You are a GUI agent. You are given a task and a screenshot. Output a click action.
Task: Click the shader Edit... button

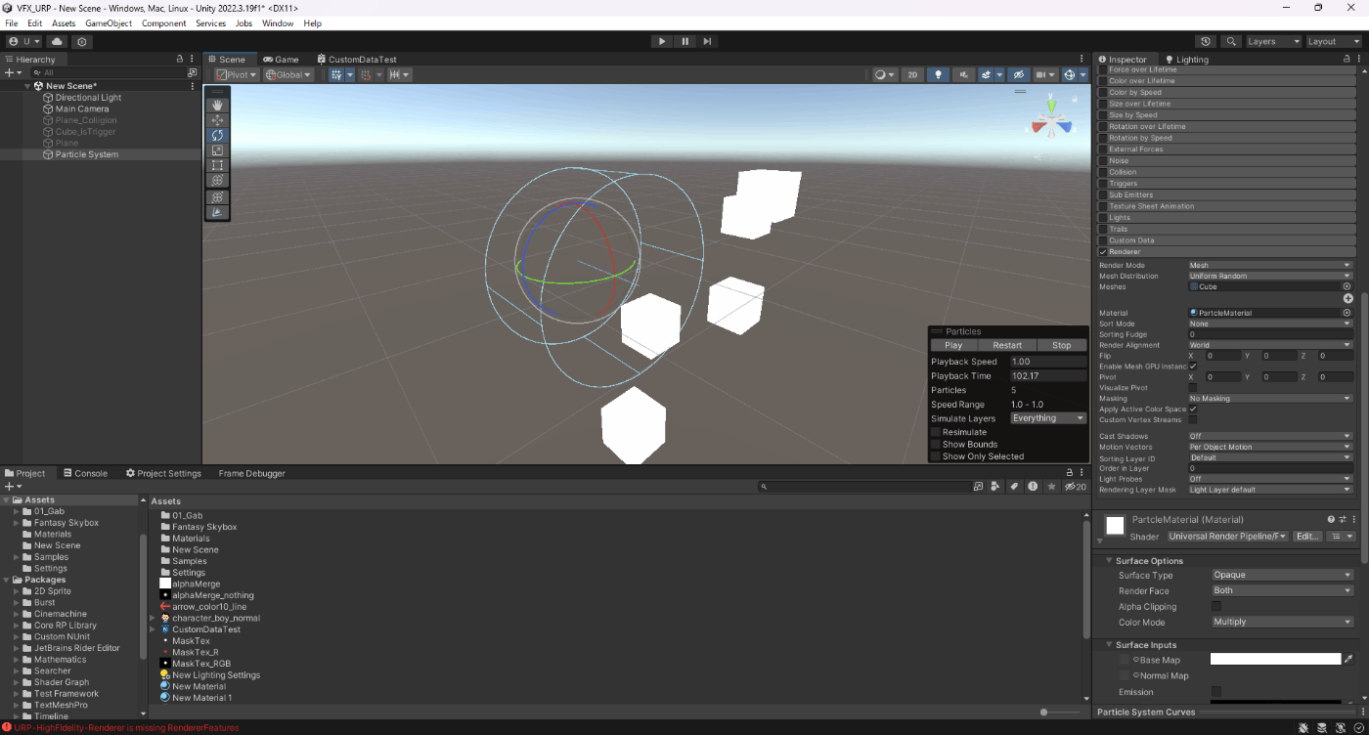pyautogui.click(x=1307, y=537)
